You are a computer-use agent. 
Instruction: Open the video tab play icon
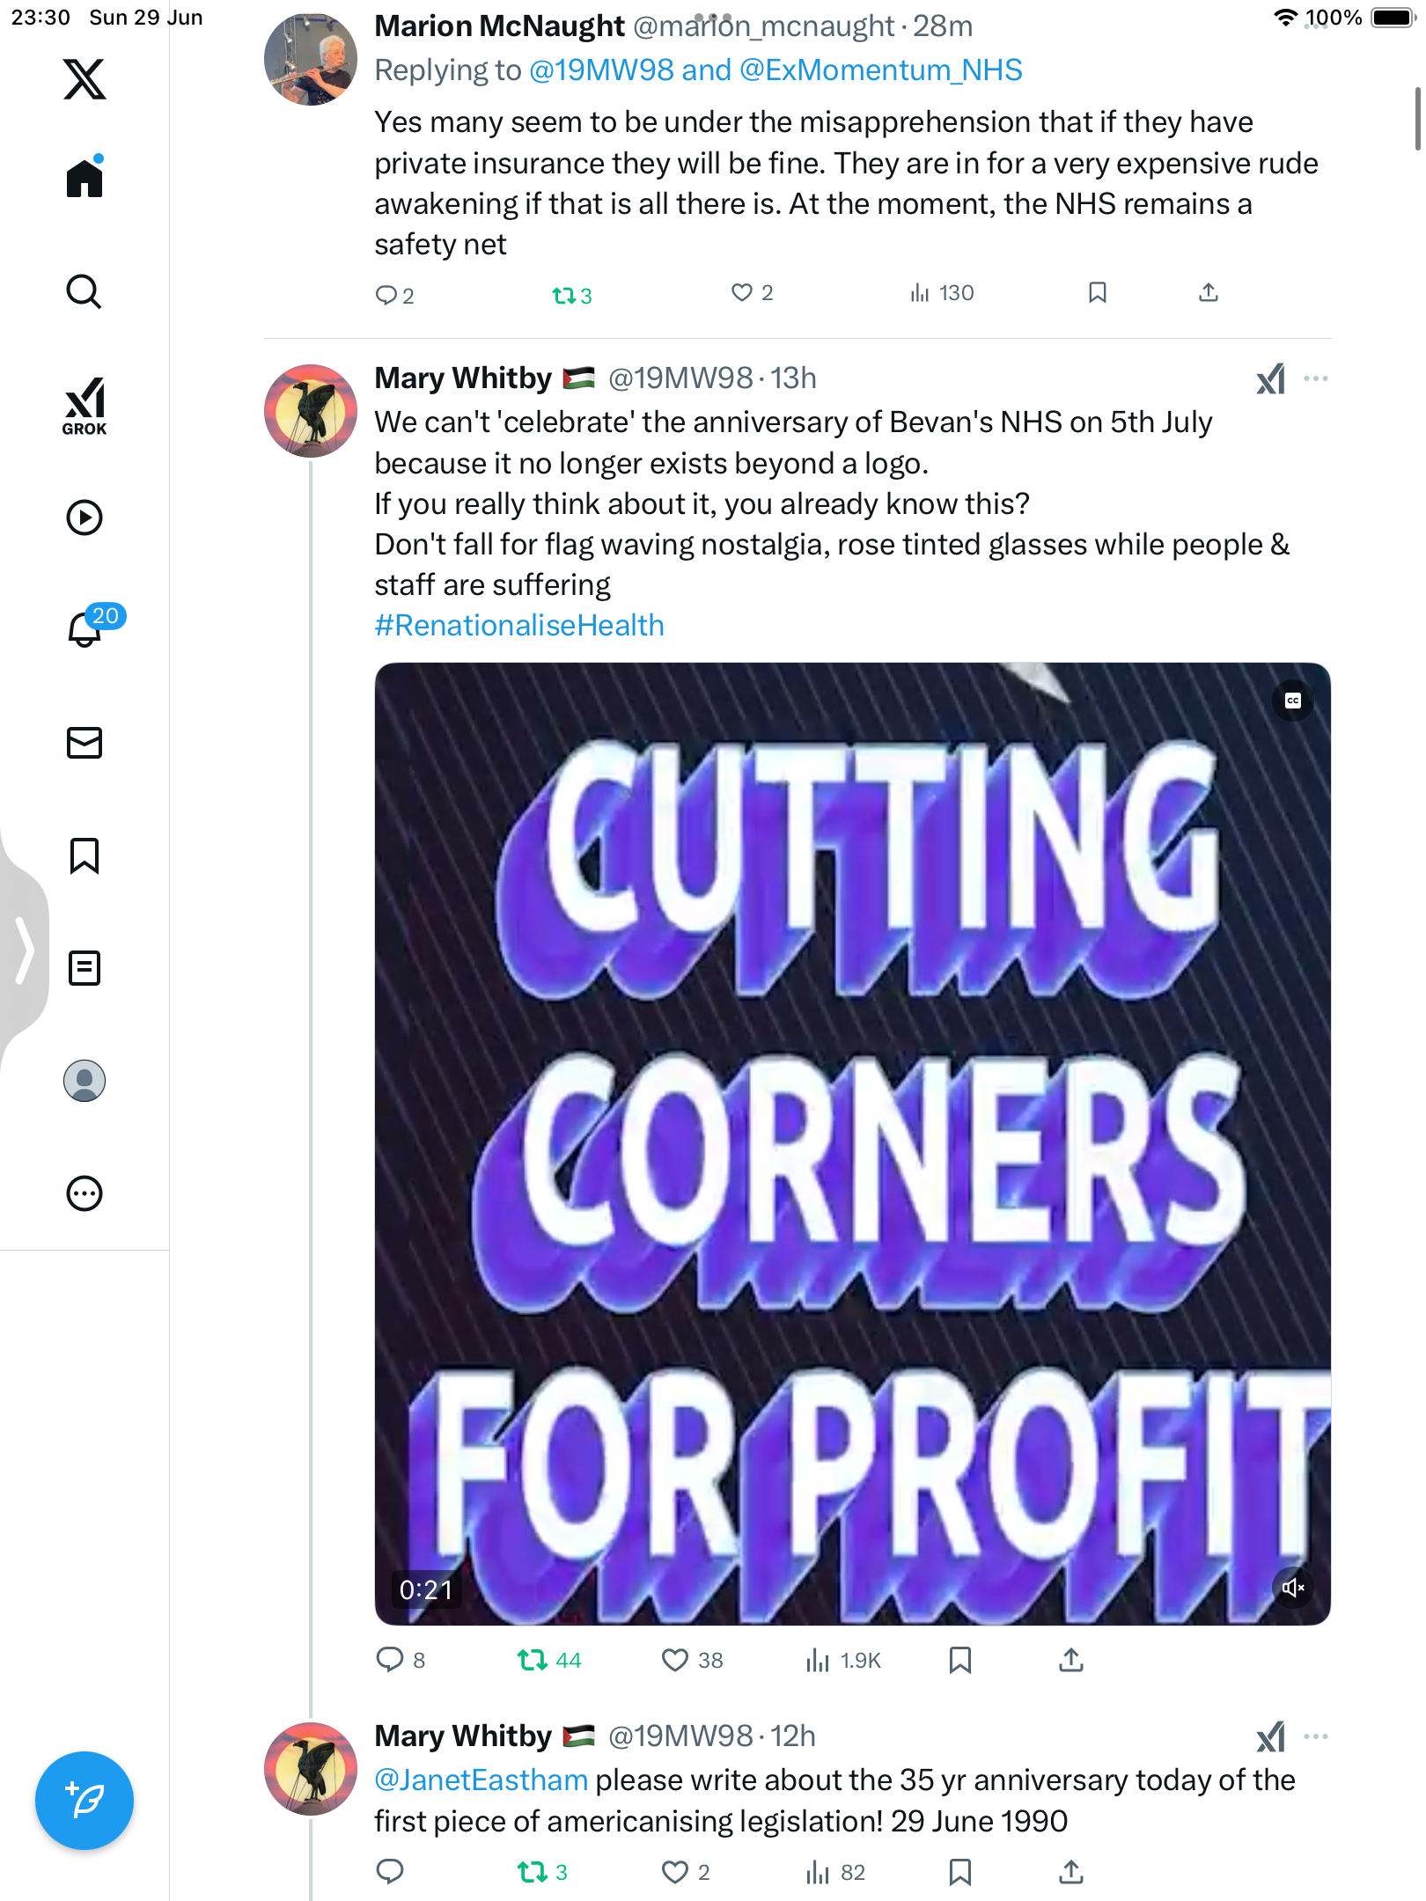(x=85, y=517)
